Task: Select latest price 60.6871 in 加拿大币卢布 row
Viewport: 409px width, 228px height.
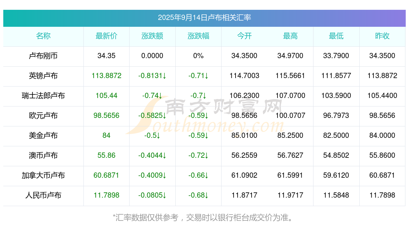Action: tap(106, 175)
